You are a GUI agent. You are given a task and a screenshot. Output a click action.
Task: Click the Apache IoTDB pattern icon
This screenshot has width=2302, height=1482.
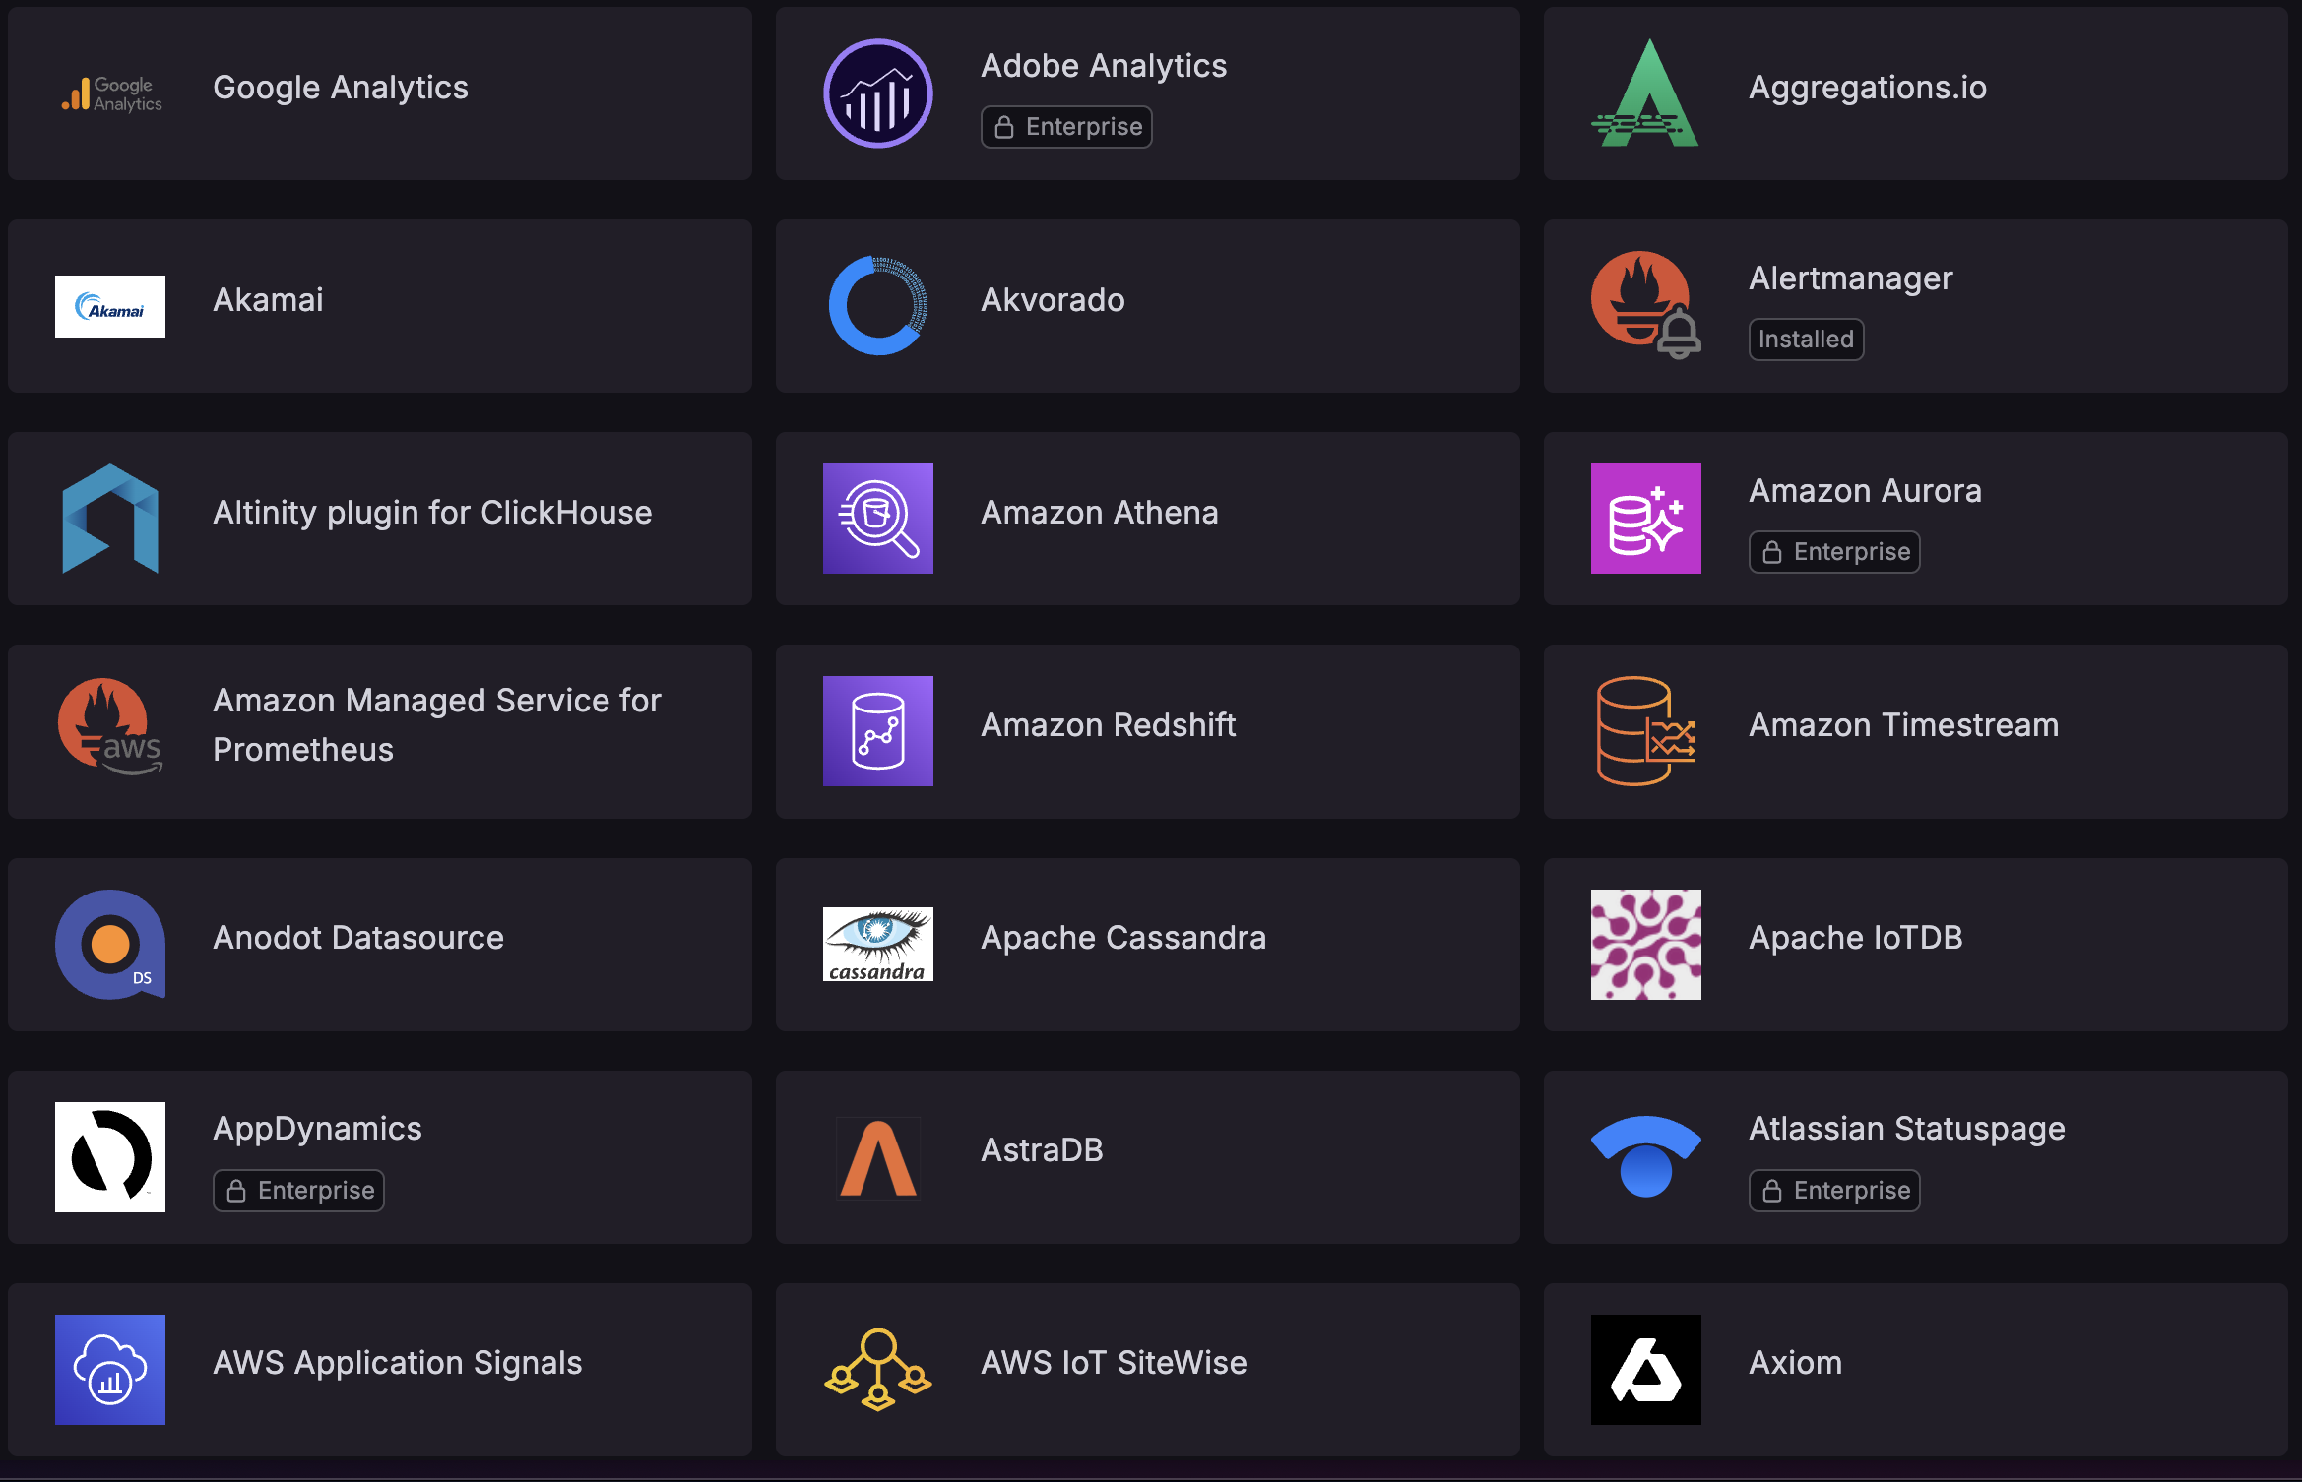[x=1646, y=945]
